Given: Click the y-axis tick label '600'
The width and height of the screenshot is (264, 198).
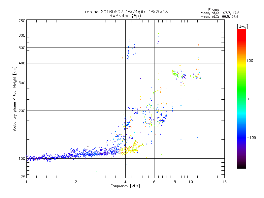Looking at the screenshot, I should [x=22, y=35].
